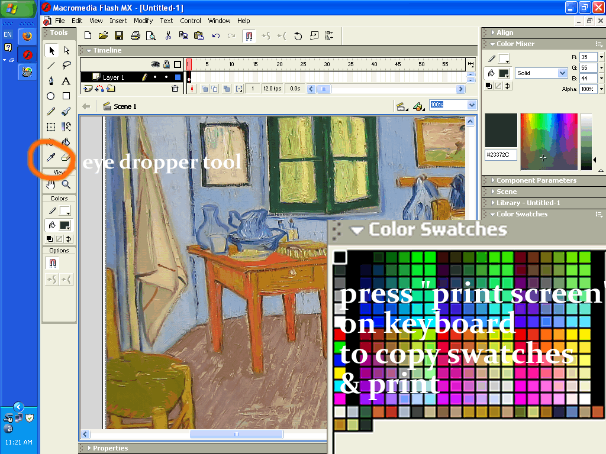The width and height of the screenshot is (606, 454).
Task: Create a new document from toolbar
Action: click(88, 36)
